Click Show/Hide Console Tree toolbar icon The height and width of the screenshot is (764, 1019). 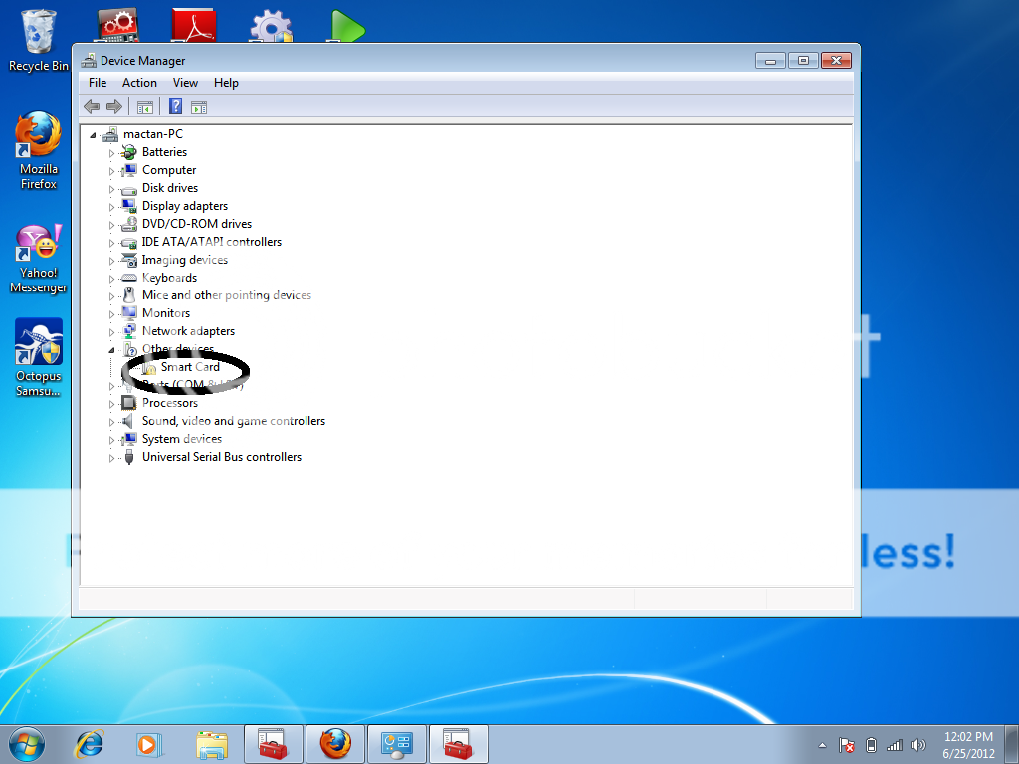pyautogui.click(x=145, y=107)
